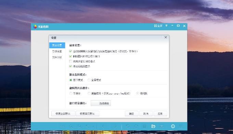233x134 pixels.
Task: Enable the 启用多窗口浏览模式 checkbox
Action: coord(70,61)
